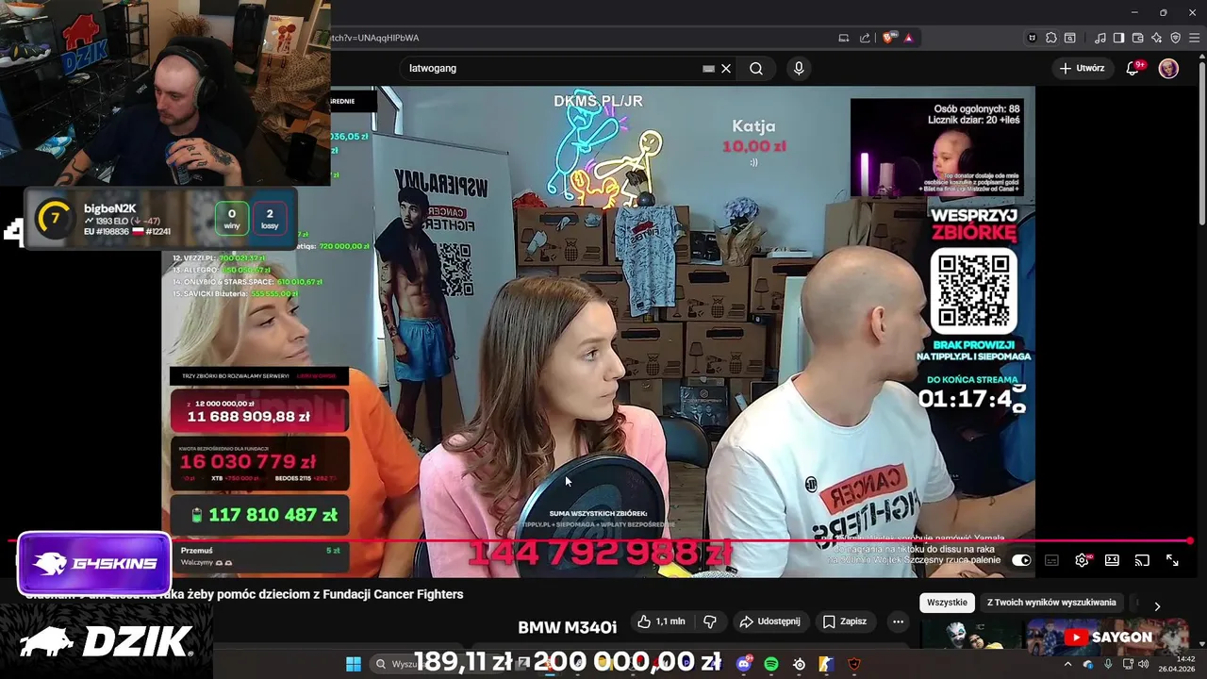Open Counter-Strike icon on the taskbar
This screenshot has width=1207, height=679.
click(x=826, y=664)
